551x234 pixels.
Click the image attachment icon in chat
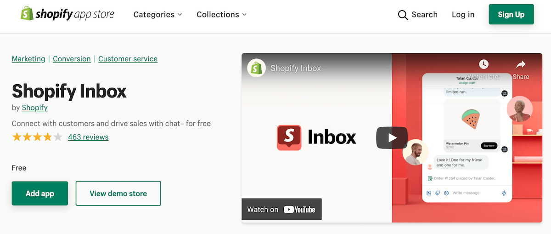pyautogui.click(x=429, y=193)
